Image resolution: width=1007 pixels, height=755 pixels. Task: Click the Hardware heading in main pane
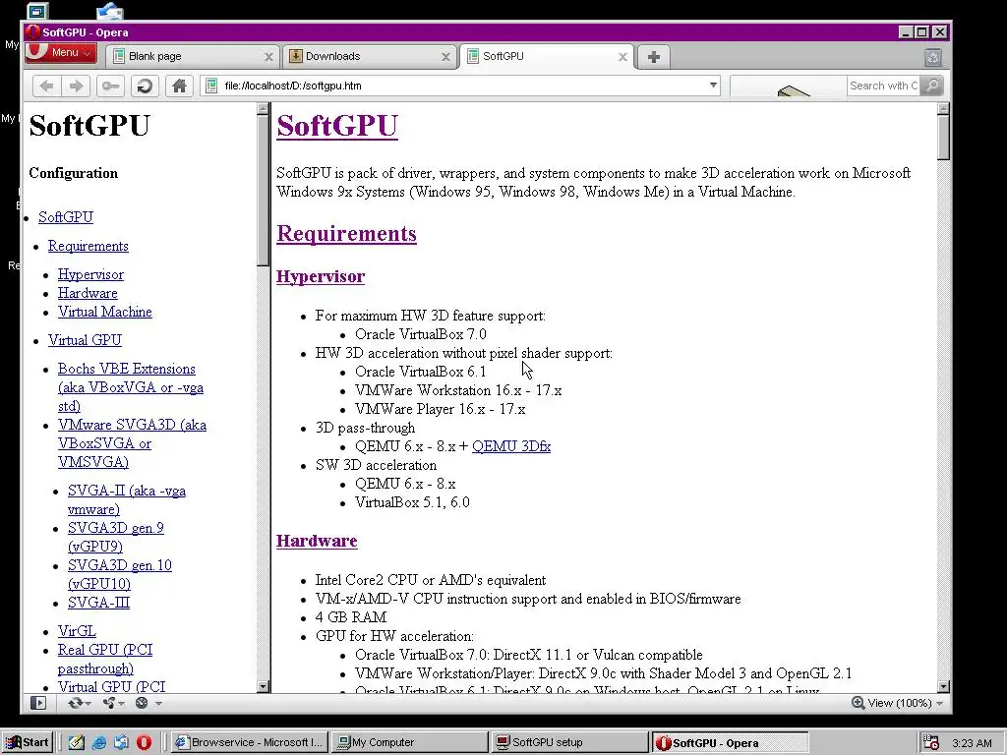(317, 541)
